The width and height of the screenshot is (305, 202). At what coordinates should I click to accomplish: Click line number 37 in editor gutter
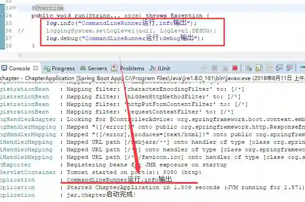[x=8, y=38]
